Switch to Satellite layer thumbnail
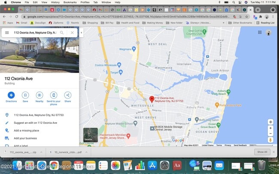This screenshot has height=174, width=279. [x=91, y=135]
